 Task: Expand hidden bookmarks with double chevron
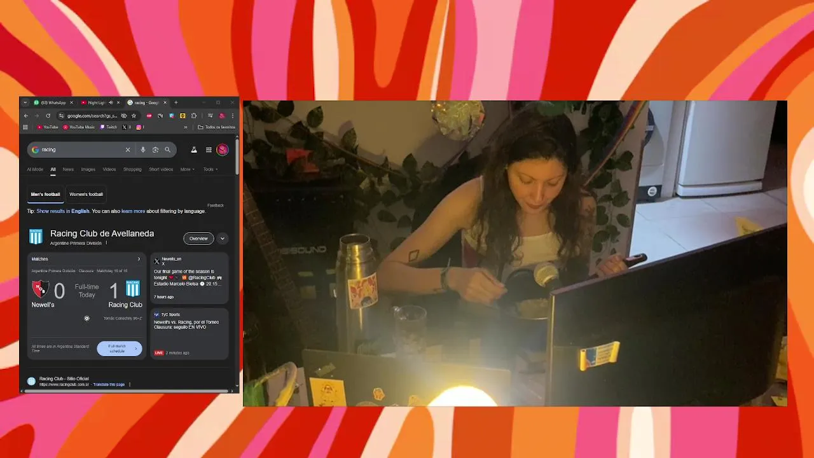(x=186, y=127)
